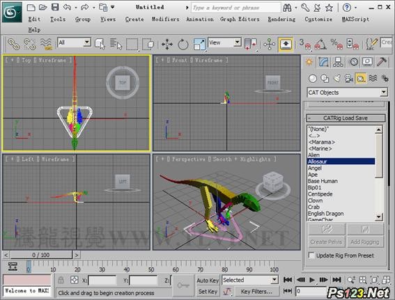Open the CAT Objects category dropdown
The height and width of the screenshot is (300, 395).
point(347,93)
